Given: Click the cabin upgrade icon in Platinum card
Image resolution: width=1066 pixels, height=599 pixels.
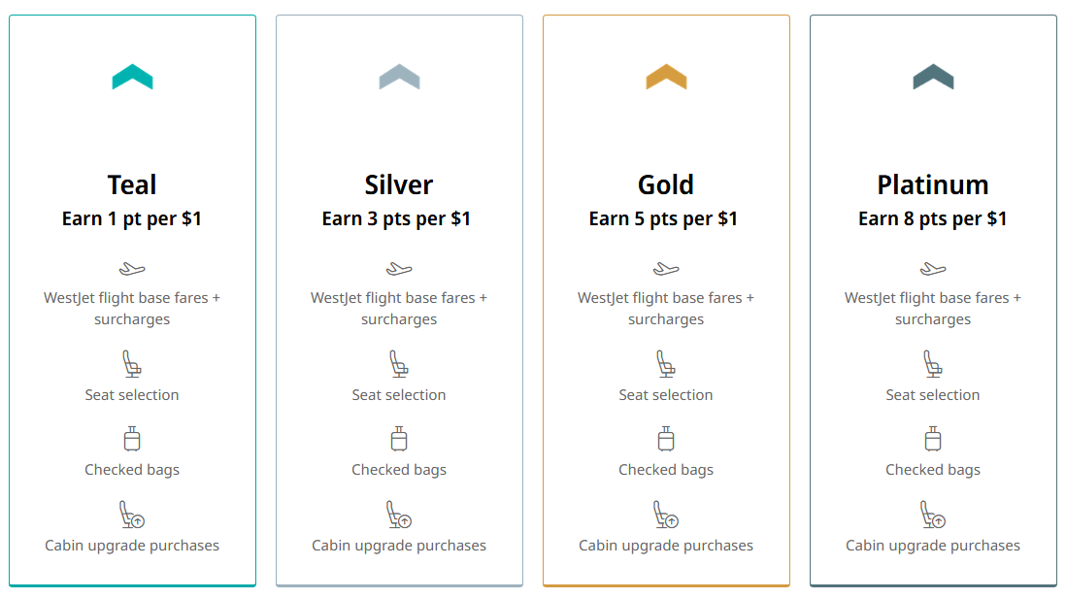Looking at the screenshot, I should pyautogui.click(x=933, y=515).
